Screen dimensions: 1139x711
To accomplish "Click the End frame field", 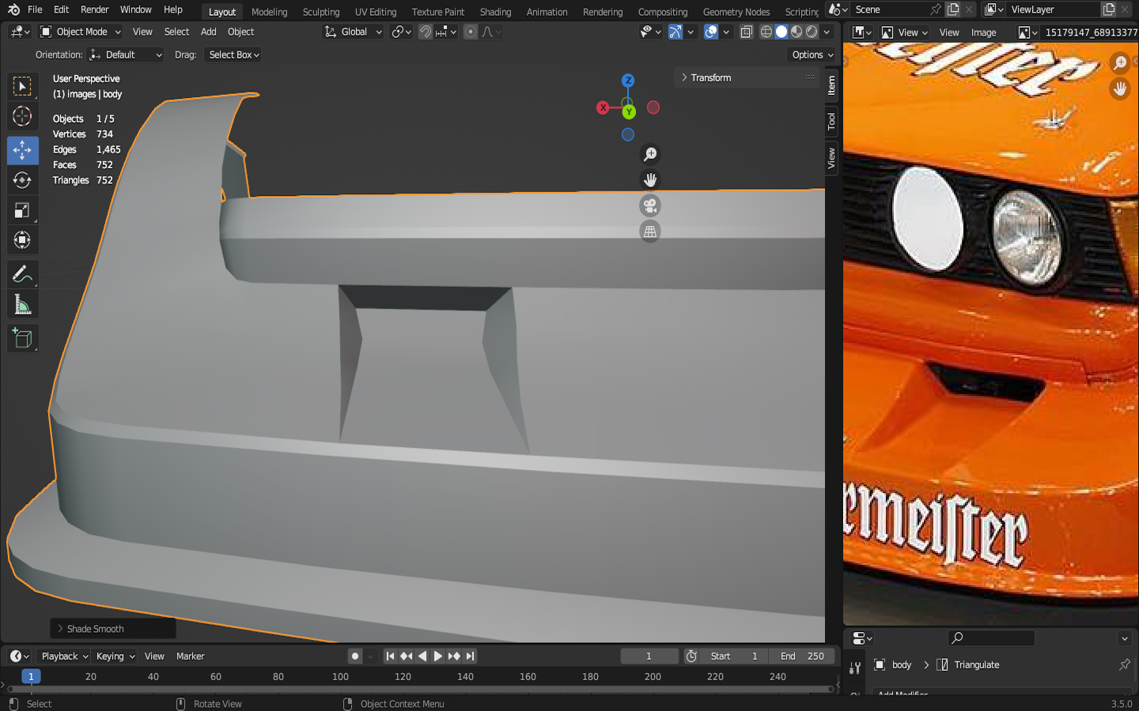I will 802,656.
